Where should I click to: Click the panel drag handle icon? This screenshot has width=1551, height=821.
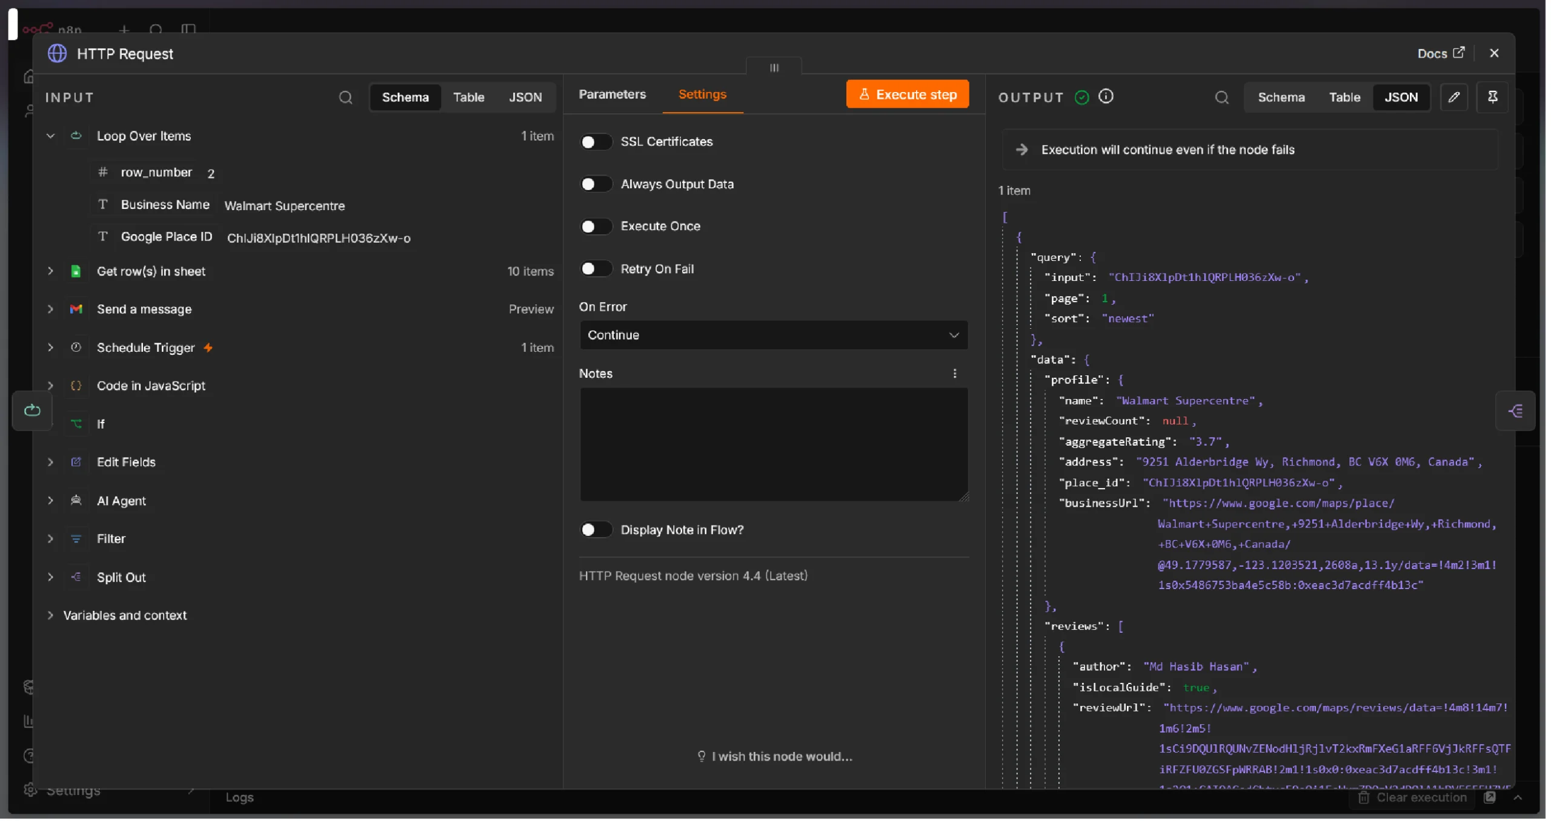tap(774, 67)
